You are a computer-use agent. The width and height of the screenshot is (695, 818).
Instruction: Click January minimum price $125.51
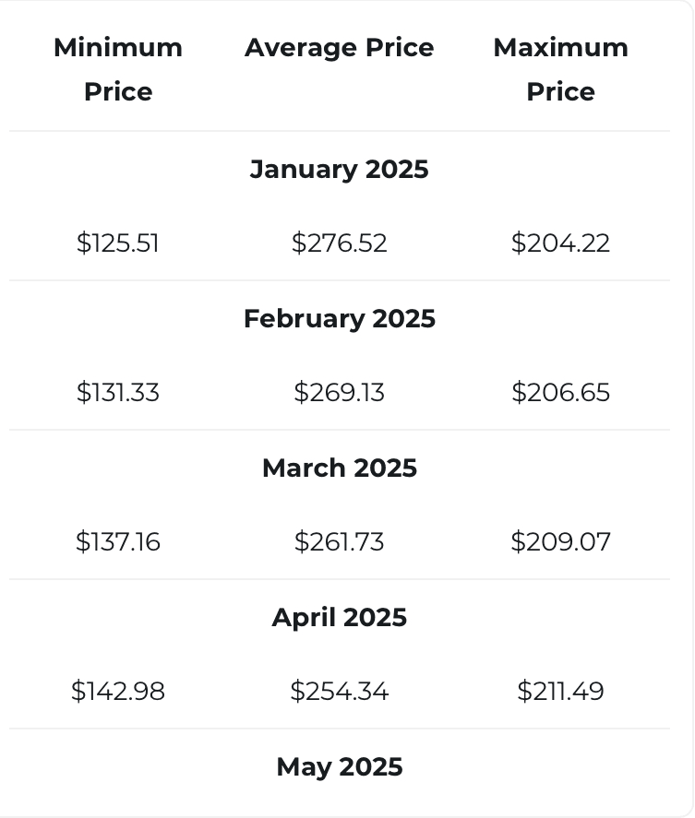click(x=118, y=243)
